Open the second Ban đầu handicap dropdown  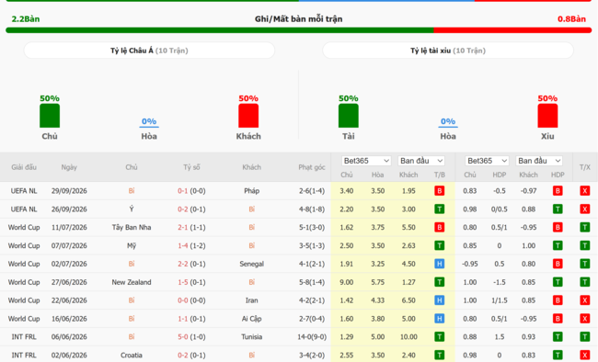click(x=539, y=161)
